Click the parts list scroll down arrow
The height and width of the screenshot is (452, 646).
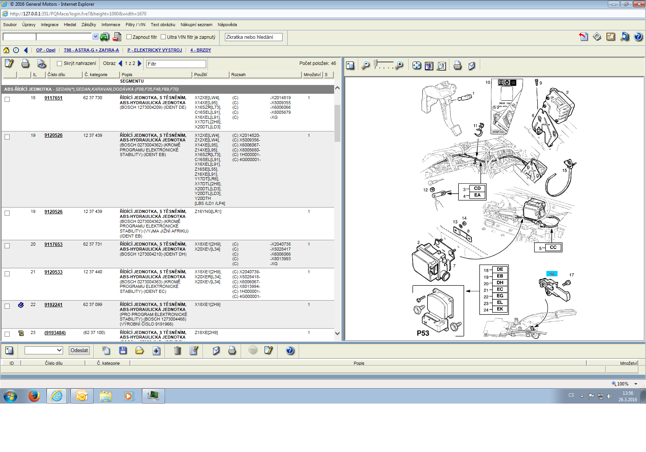click(x=337, y=333)
